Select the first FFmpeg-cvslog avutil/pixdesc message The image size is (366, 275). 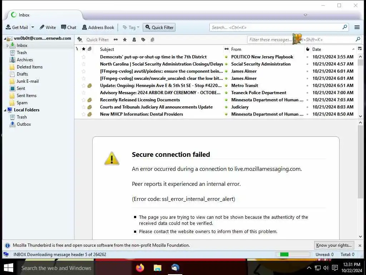[x=161, y=71]
